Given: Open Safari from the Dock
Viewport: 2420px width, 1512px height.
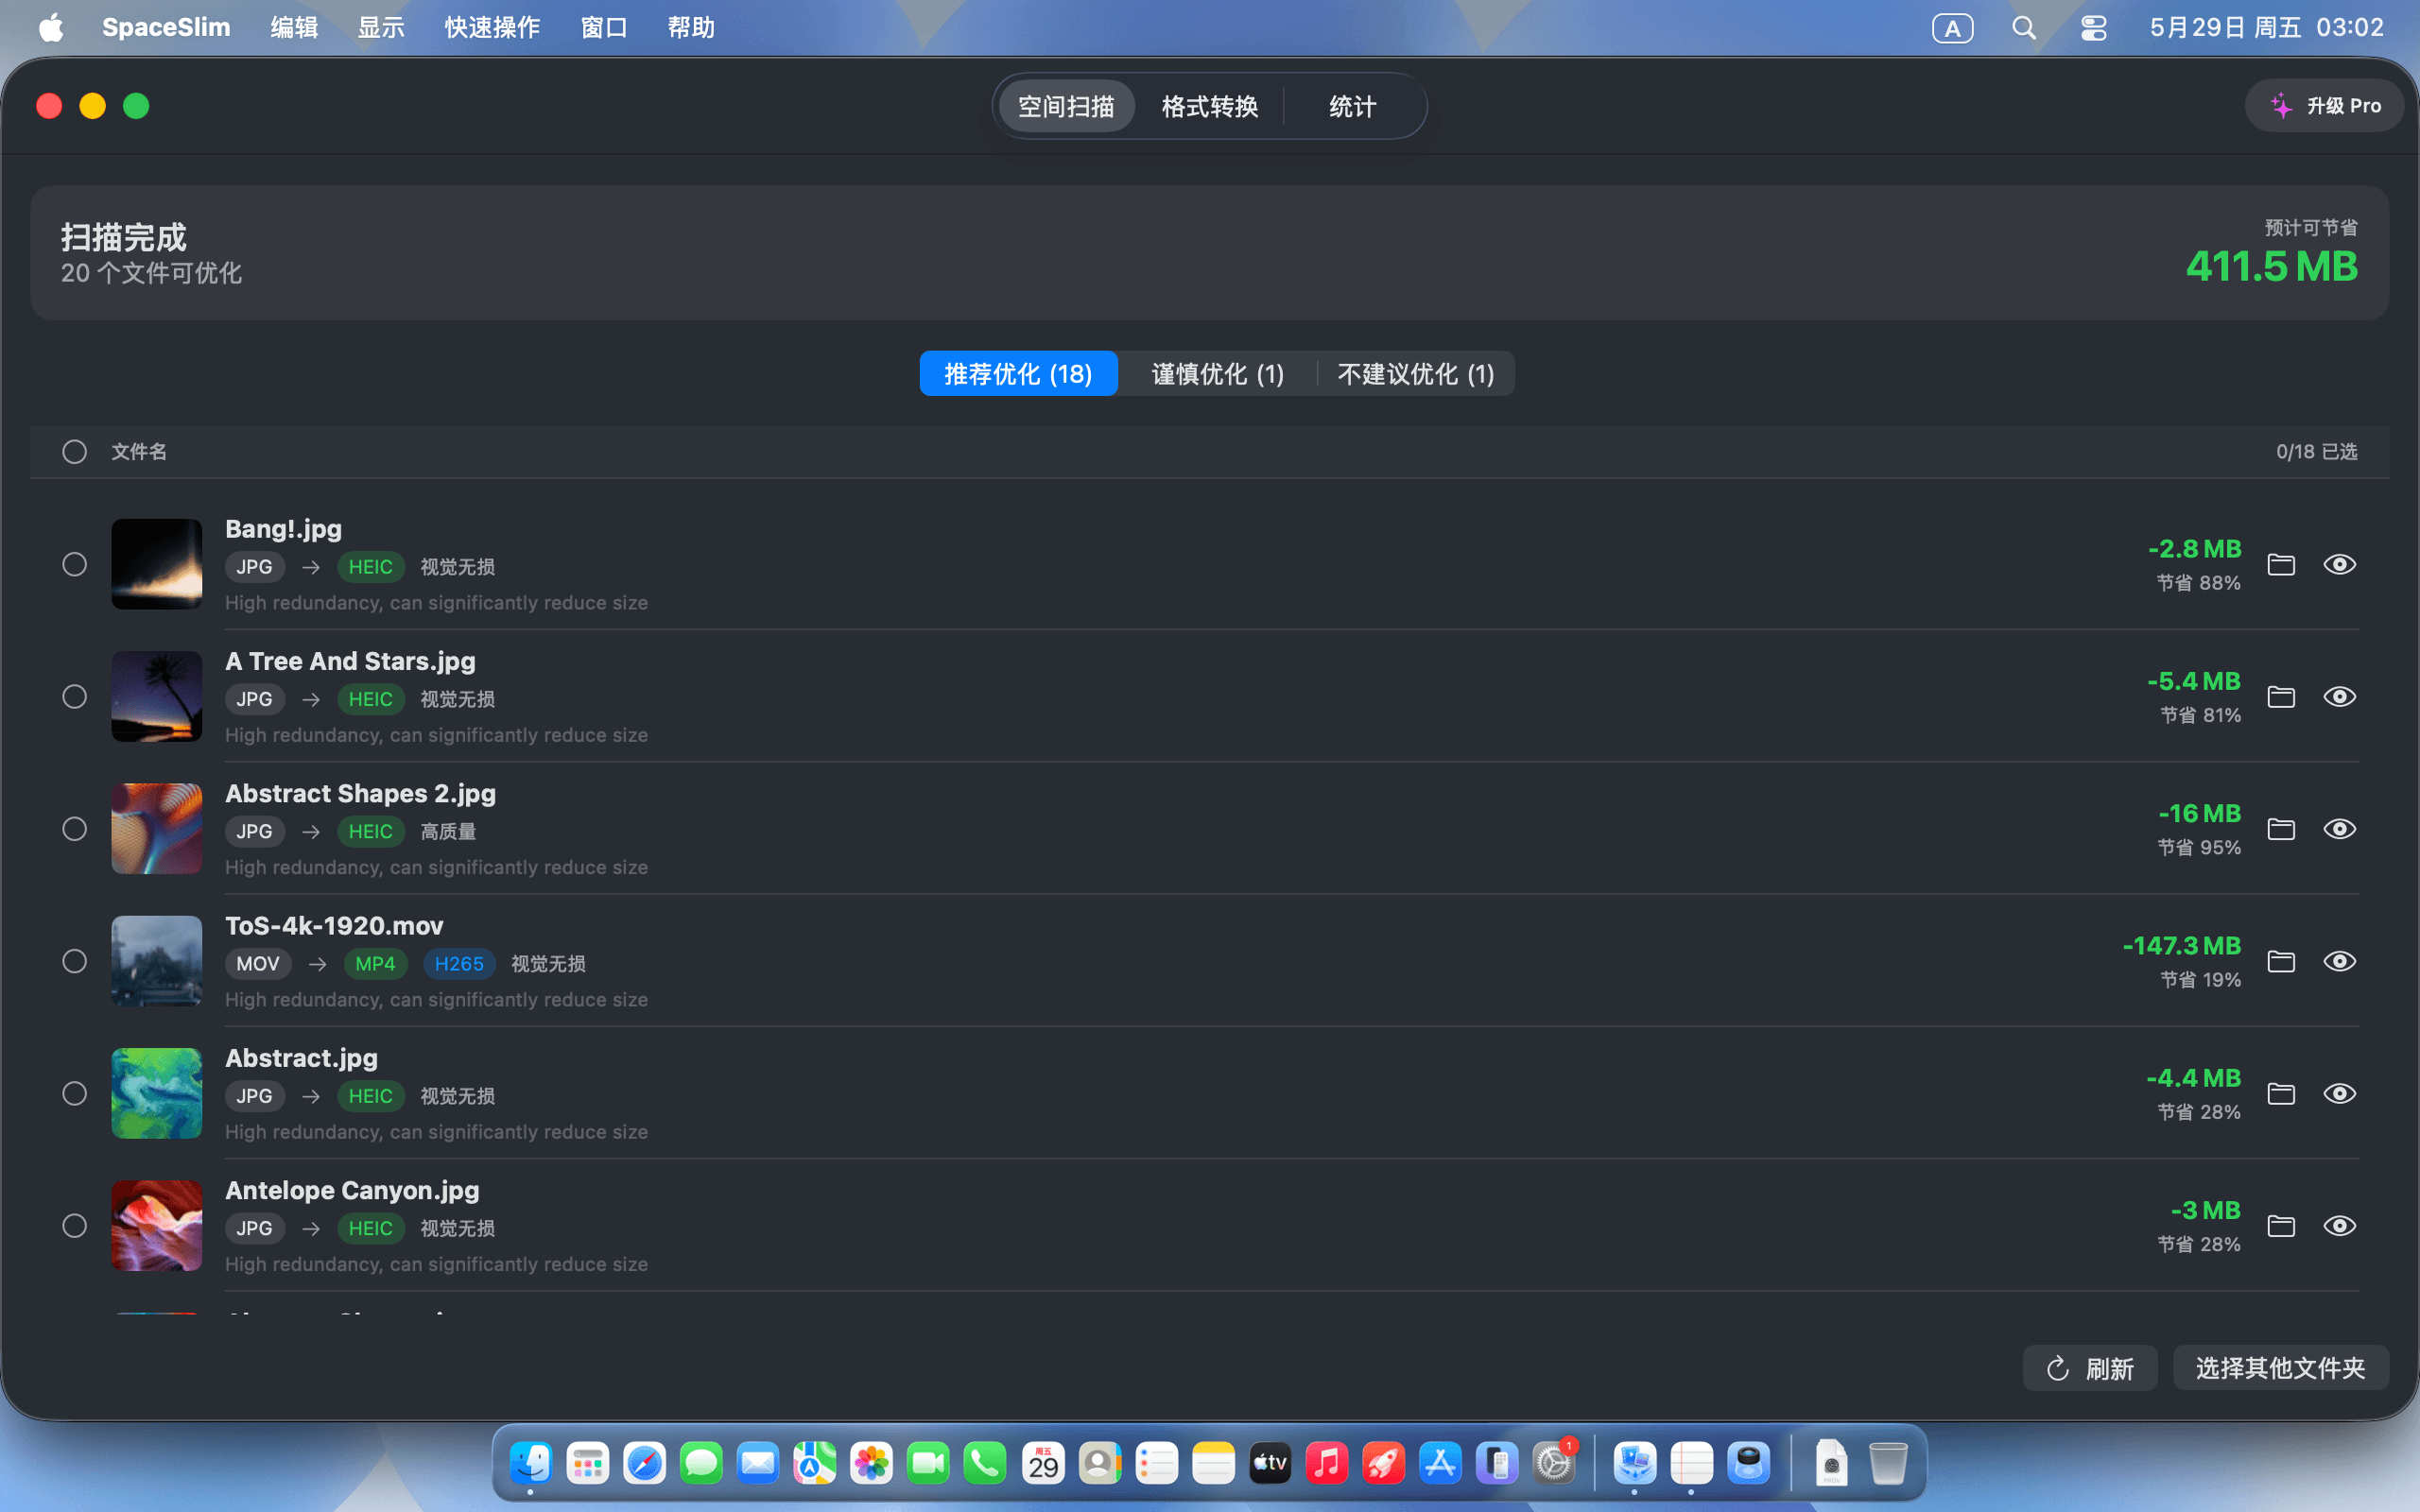Looking at the screenshot, I should click(644, 1464).
